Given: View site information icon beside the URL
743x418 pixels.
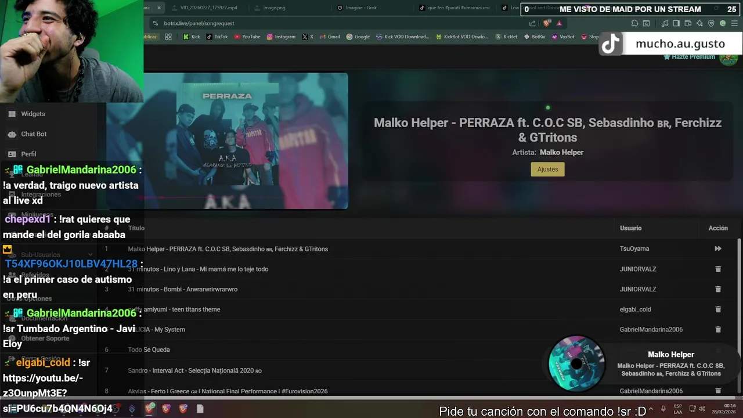Looking at the screenshot, I should pos(155,23).
